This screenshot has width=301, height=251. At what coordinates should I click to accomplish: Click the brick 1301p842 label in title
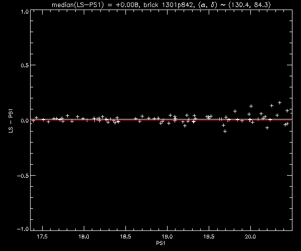(168, 5)
